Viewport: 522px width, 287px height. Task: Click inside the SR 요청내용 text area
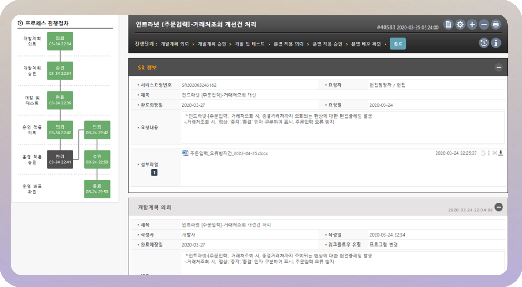pos(343,128)
